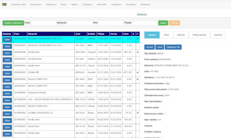Click the green Hledej search button
Screen dimensions: 231x138
click(163, 23)
